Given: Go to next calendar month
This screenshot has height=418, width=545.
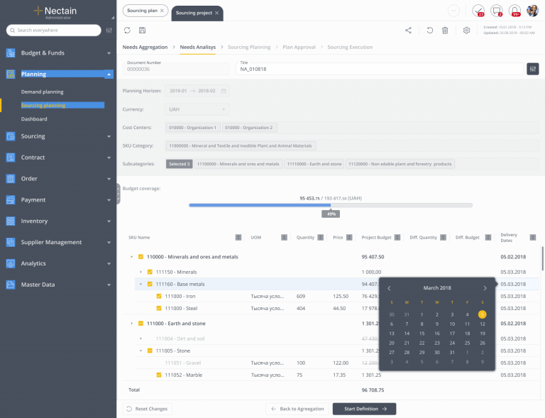Looking at the screenshot, I should 485,288.
